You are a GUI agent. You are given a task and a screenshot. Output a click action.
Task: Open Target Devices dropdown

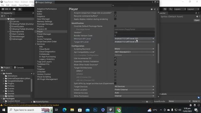pyautogui.click(x=134, y=87)
